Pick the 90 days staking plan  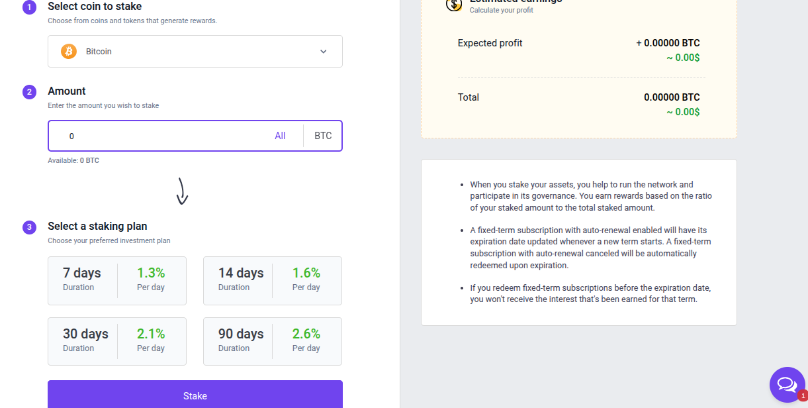272,341
